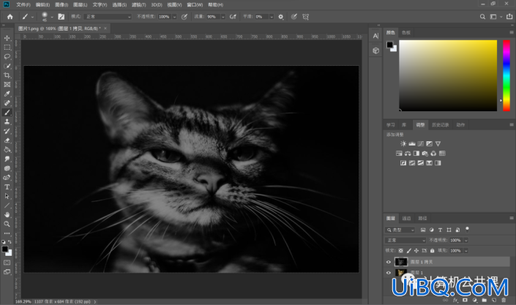Add layer style with fx button
The image size is (516, 305).
click(x=455, y=300)
